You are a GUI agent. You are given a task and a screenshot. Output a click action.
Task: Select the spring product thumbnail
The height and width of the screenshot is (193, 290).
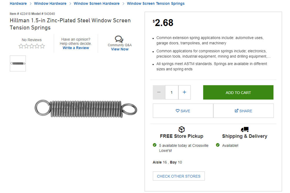coord(18,63)
